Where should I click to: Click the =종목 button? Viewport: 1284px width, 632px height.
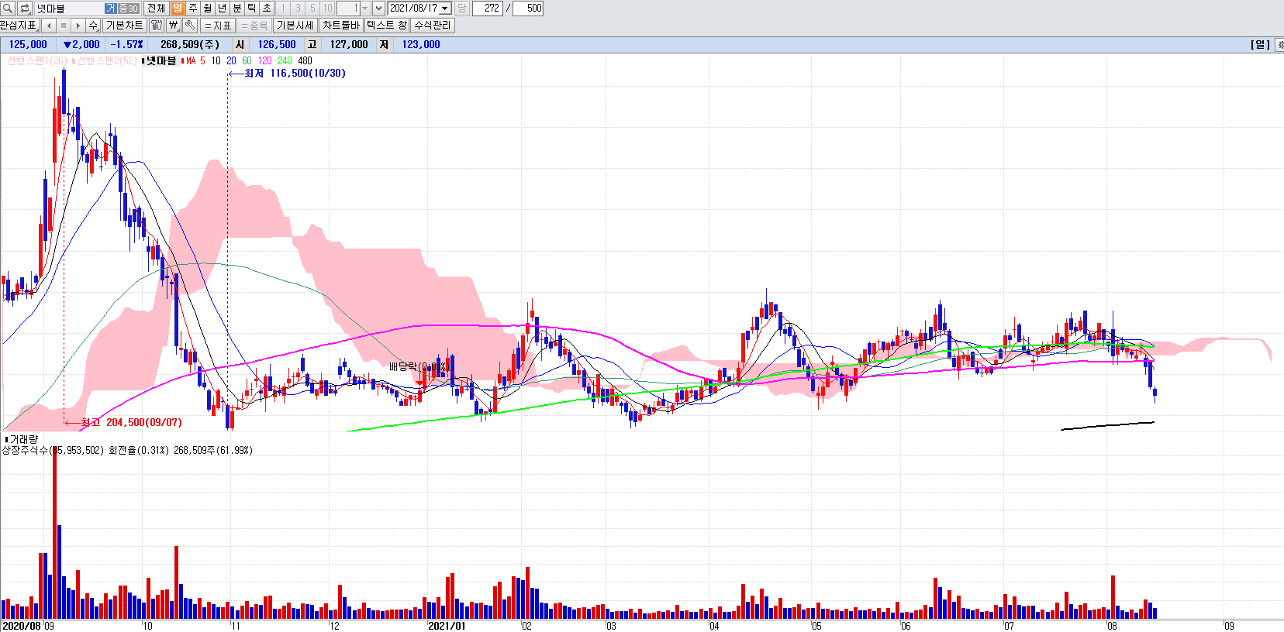point(254,26)
